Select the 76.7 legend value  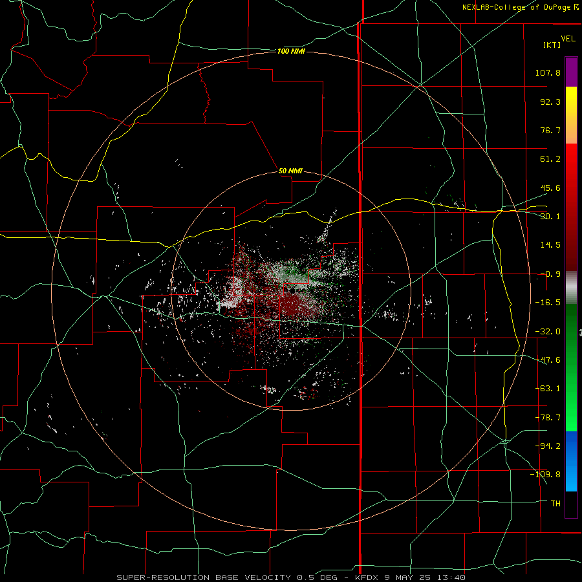[x=550, y=130]
